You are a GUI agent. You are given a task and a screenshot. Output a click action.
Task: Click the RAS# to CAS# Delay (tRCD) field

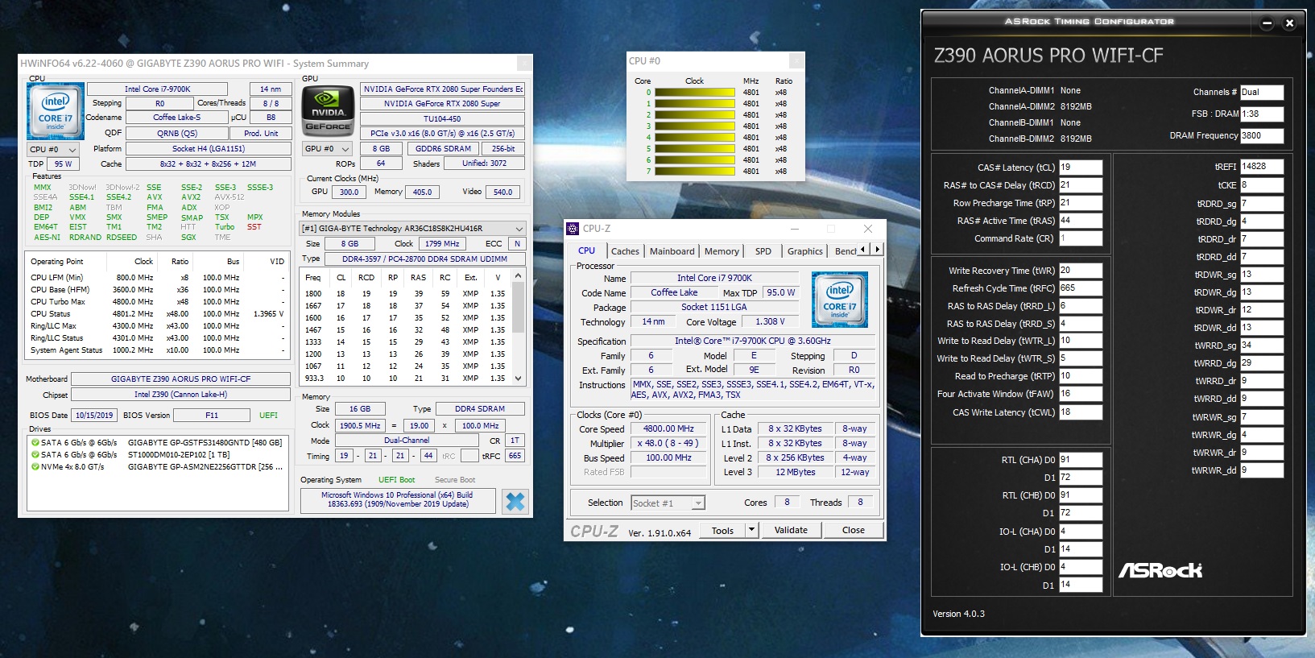click(1081, 185)
